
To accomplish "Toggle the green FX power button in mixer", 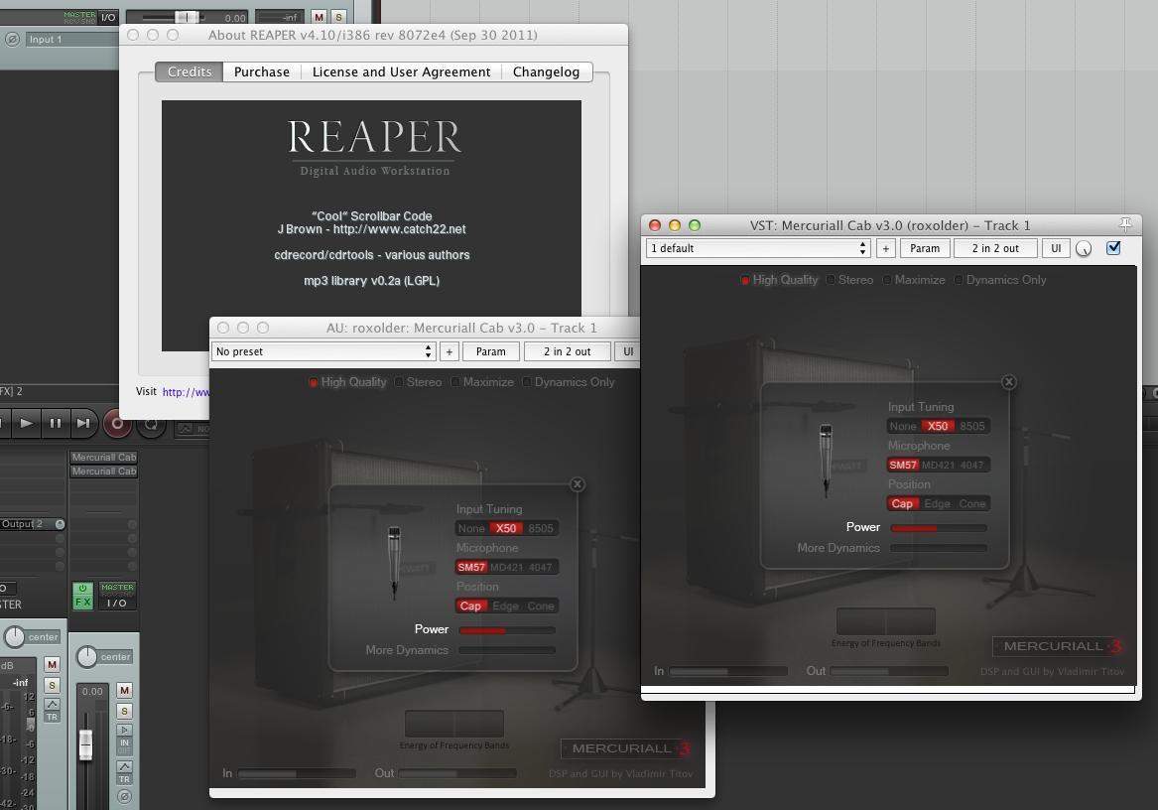I will click(83, 596).
